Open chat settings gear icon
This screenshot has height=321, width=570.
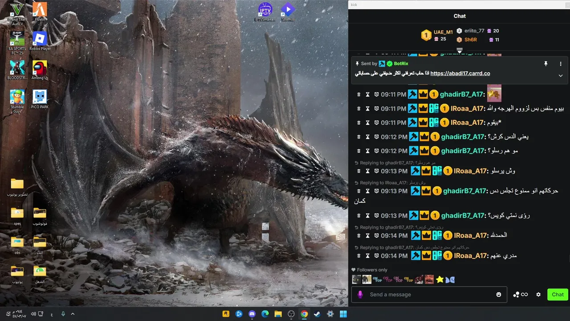(x=538, y=295)
